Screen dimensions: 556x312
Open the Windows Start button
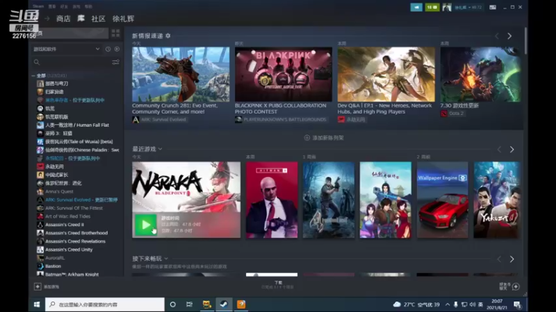click(x=37, y=304)
